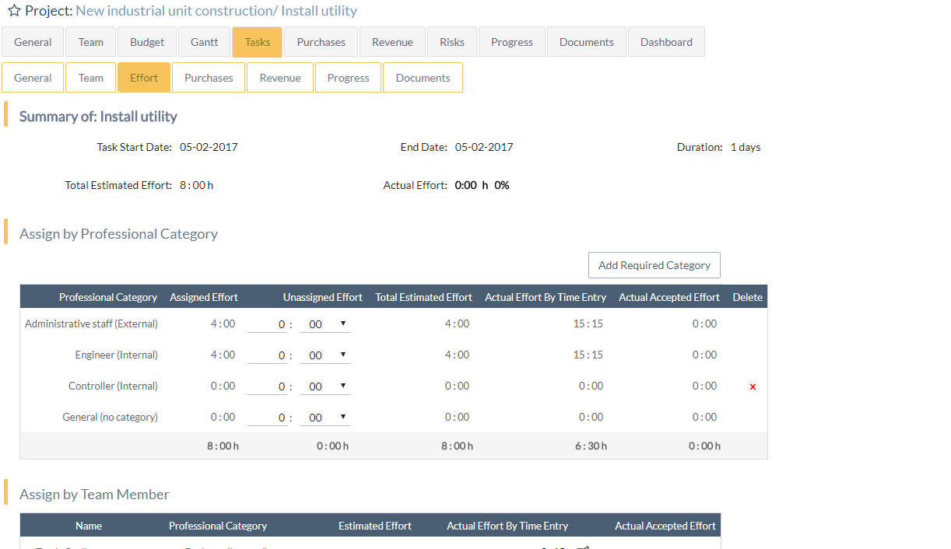The image size is (951, 549).
Task: Open the minutes dropdown for Administrative staff row
Action: 325,323
